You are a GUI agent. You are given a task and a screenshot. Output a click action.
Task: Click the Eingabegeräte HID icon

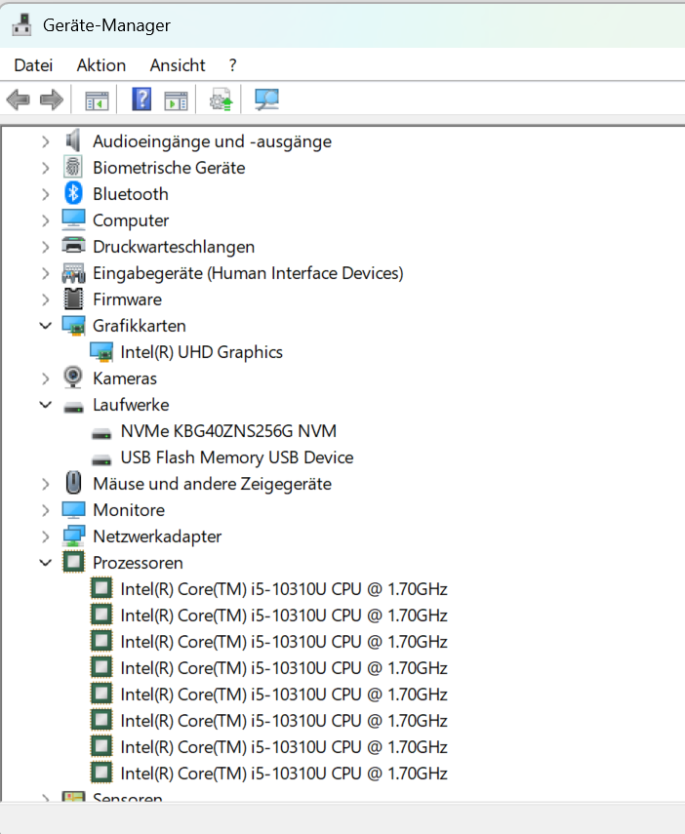pos(73,273)
